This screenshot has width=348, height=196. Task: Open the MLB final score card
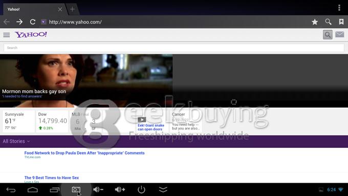[85, 121]
